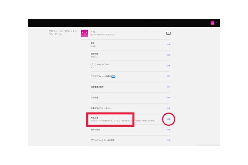This screenshot has width=248, height=165.
Task: Open 表示 link for 視聴履歴の表示
Action: click(x=169, y=87)
